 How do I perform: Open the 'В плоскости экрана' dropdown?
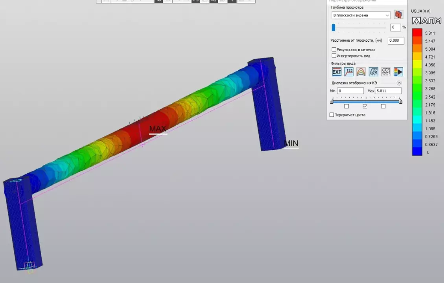point(361,15)
